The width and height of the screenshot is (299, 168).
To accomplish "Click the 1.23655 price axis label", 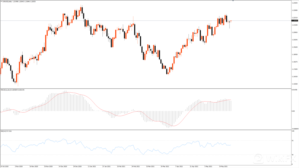I will tap(295, 3).
